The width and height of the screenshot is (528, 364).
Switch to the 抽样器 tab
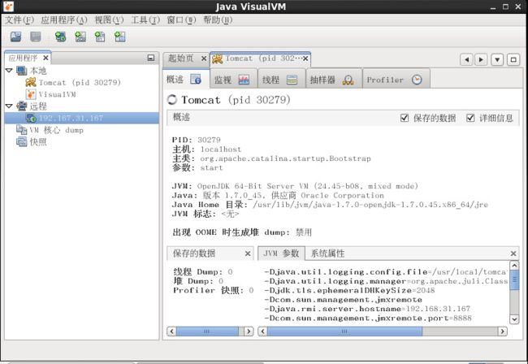tap(334, 80)
